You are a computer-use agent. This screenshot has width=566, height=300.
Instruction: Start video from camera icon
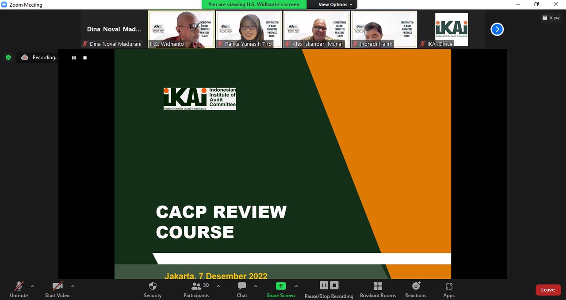[57, 289]
